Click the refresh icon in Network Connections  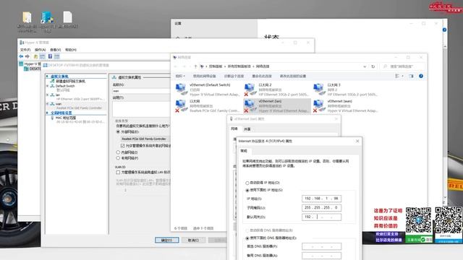coord(373,66)
